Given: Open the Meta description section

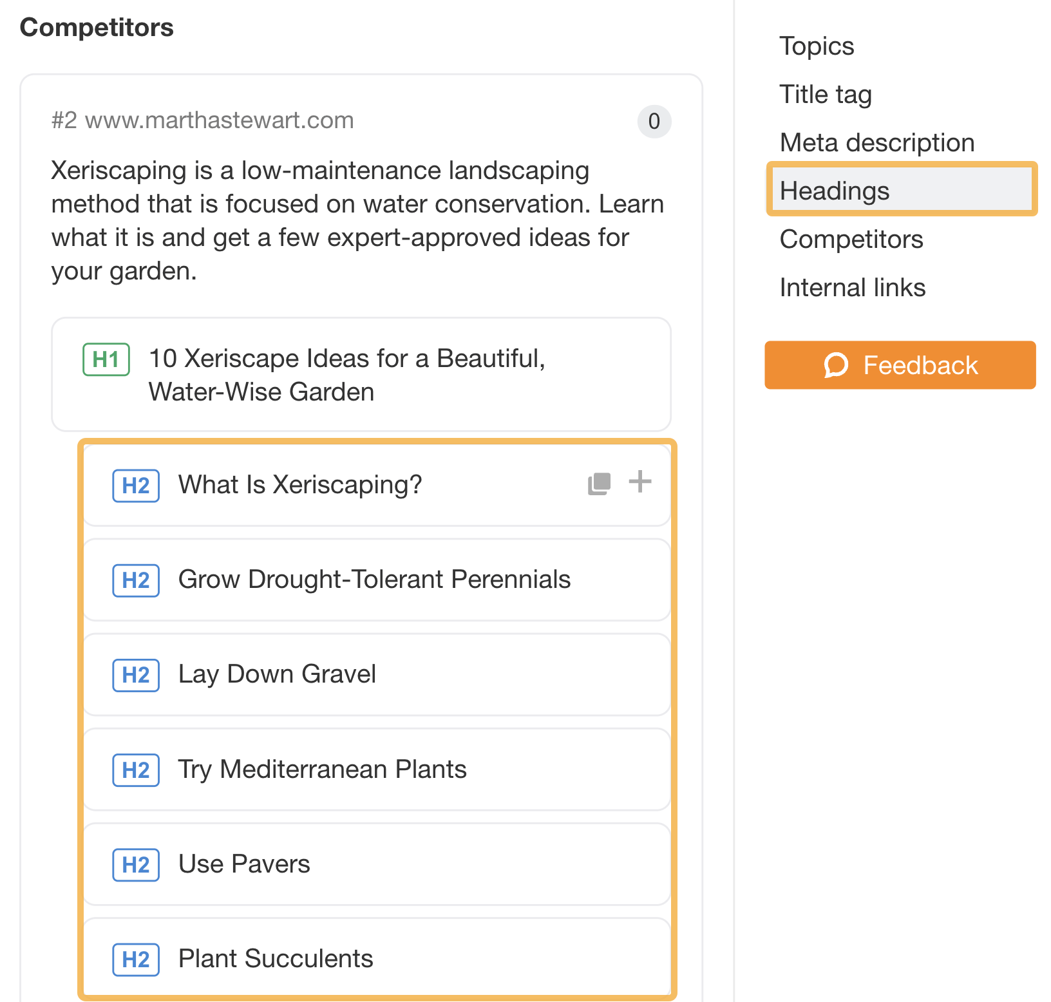Looking at the screenshot, I should 877,142.
